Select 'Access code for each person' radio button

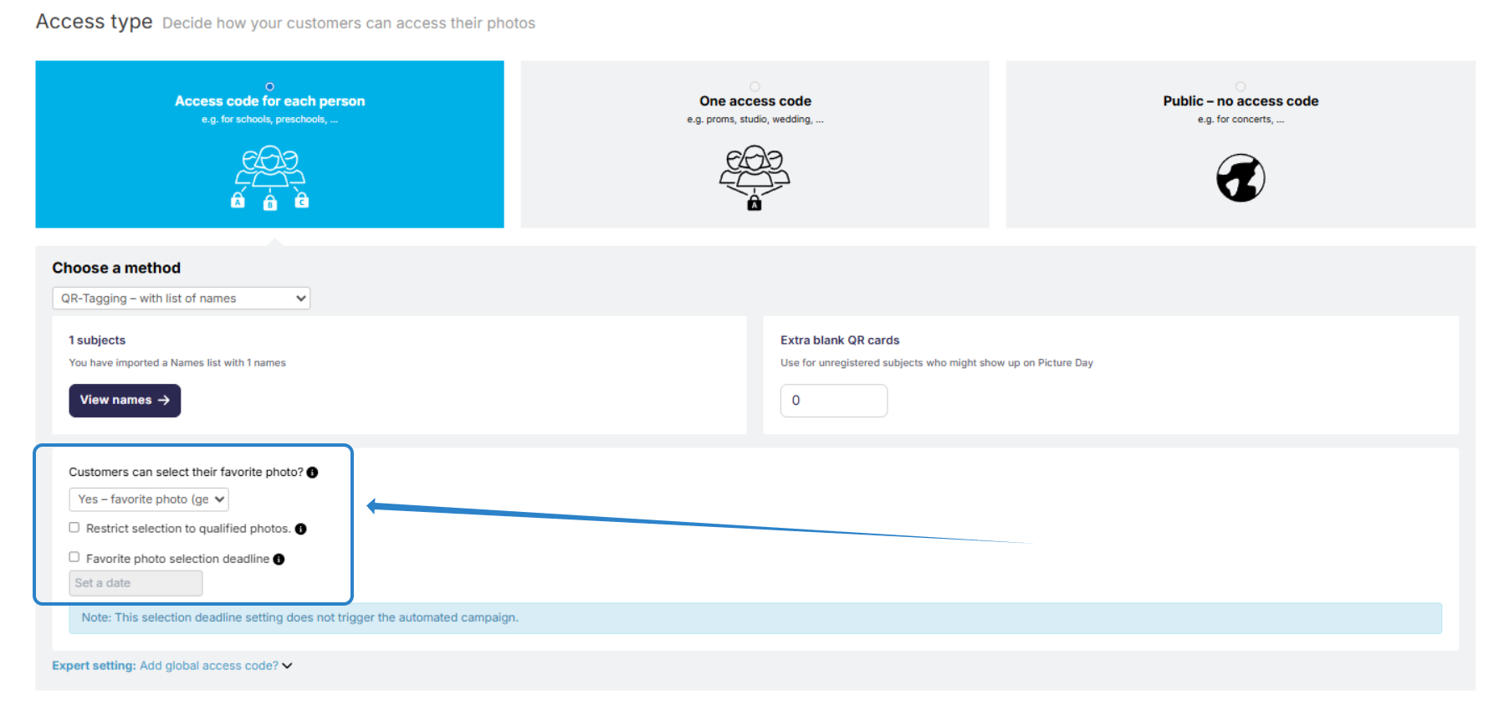pyautogui.click(x=269, y=86)
